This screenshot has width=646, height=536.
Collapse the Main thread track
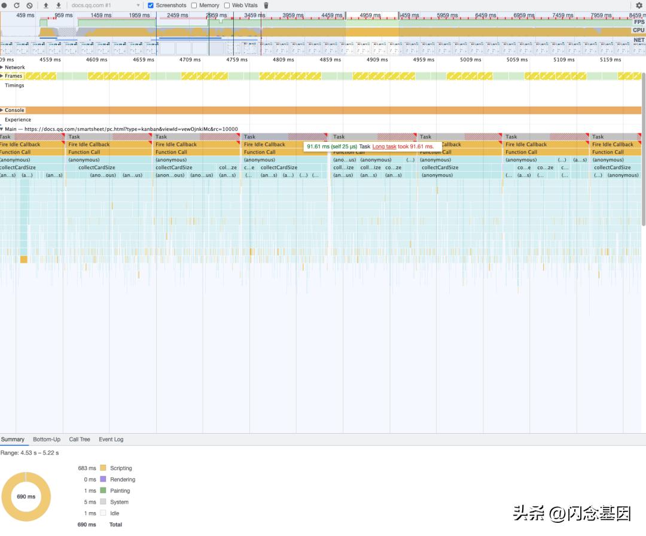coord(2,129)
